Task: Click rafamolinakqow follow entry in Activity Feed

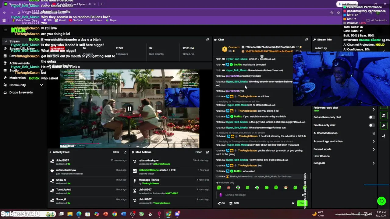Action: point(88,172)
